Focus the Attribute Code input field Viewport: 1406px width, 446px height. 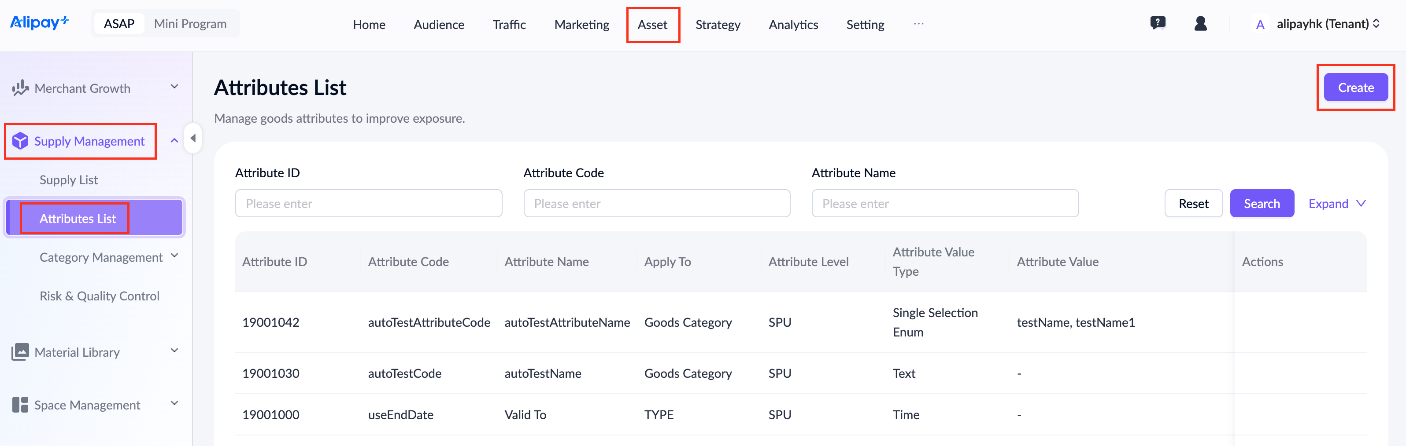pyautogui.click(x=657, y=203)
